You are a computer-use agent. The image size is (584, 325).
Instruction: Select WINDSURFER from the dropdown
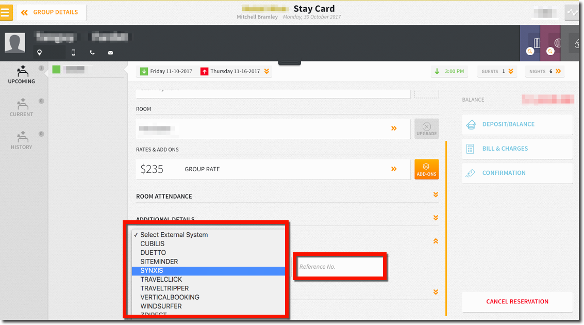pyautogui.click(x=208, y=306)
